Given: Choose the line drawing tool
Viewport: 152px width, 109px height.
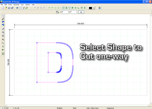Looking at the screenshot, I should pyautogui.click(x=3, y=29).
